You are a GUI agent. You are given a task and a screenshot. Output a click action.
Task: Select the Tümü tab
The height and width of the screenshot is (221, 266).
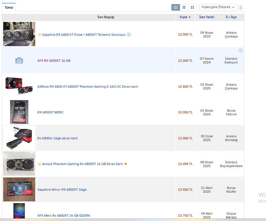point(9,8)
